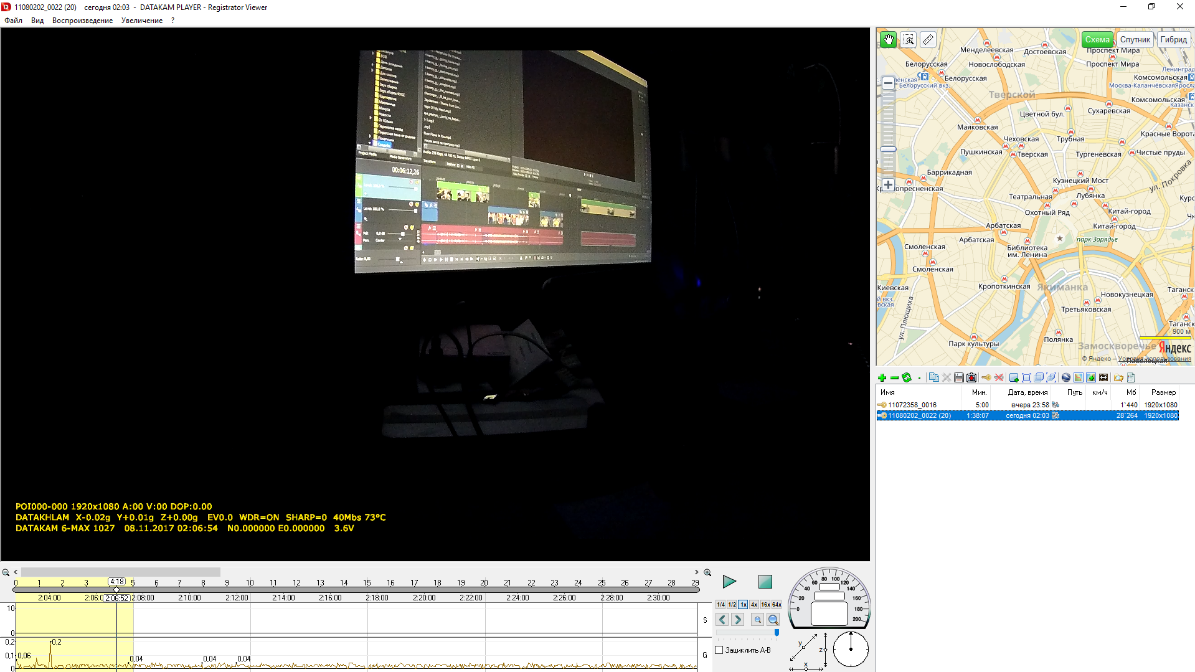Click the add window icon with green plus
The height and width of the screenshot is (672, 1195).
pyautogui.click(x=1014, y=377)
